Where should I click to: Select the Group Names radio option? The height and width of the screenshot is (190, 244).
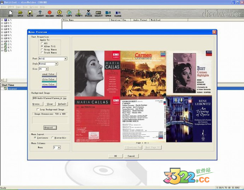tap(42, 50)
